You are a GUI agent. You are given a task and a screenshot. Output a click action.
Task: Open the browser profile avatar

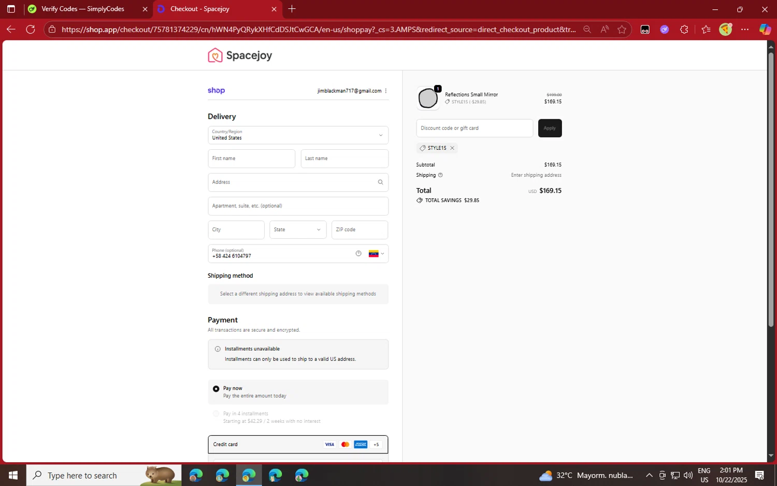(x=726, y=29)
